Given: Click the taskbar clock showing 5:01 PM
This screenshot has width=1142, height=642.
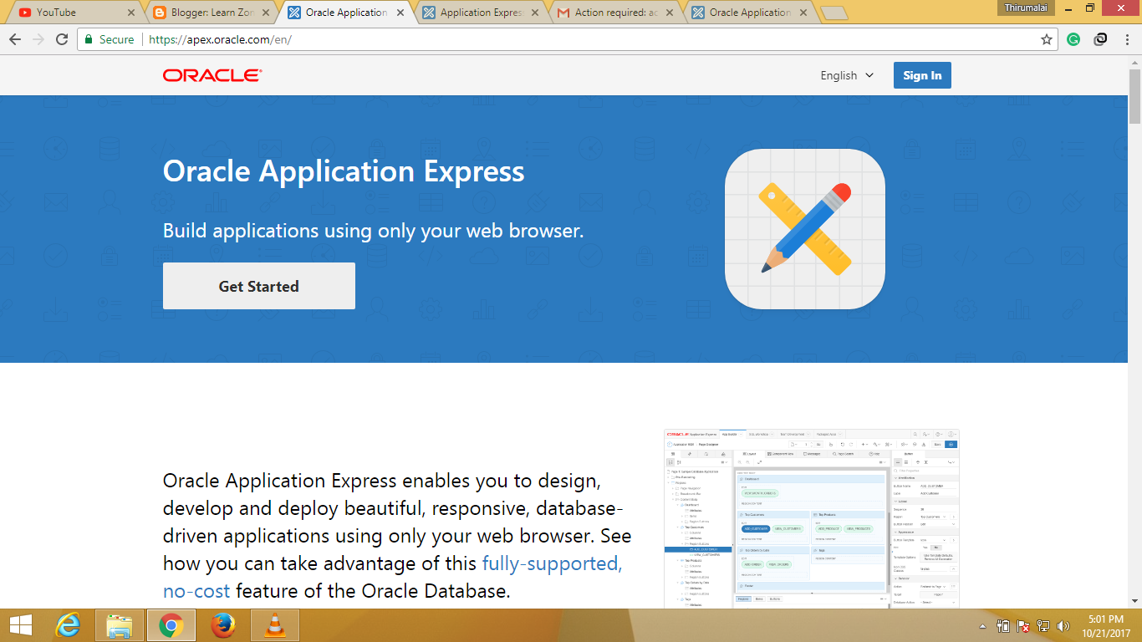Looking at the screenshot, I should tap(1106, 626).
